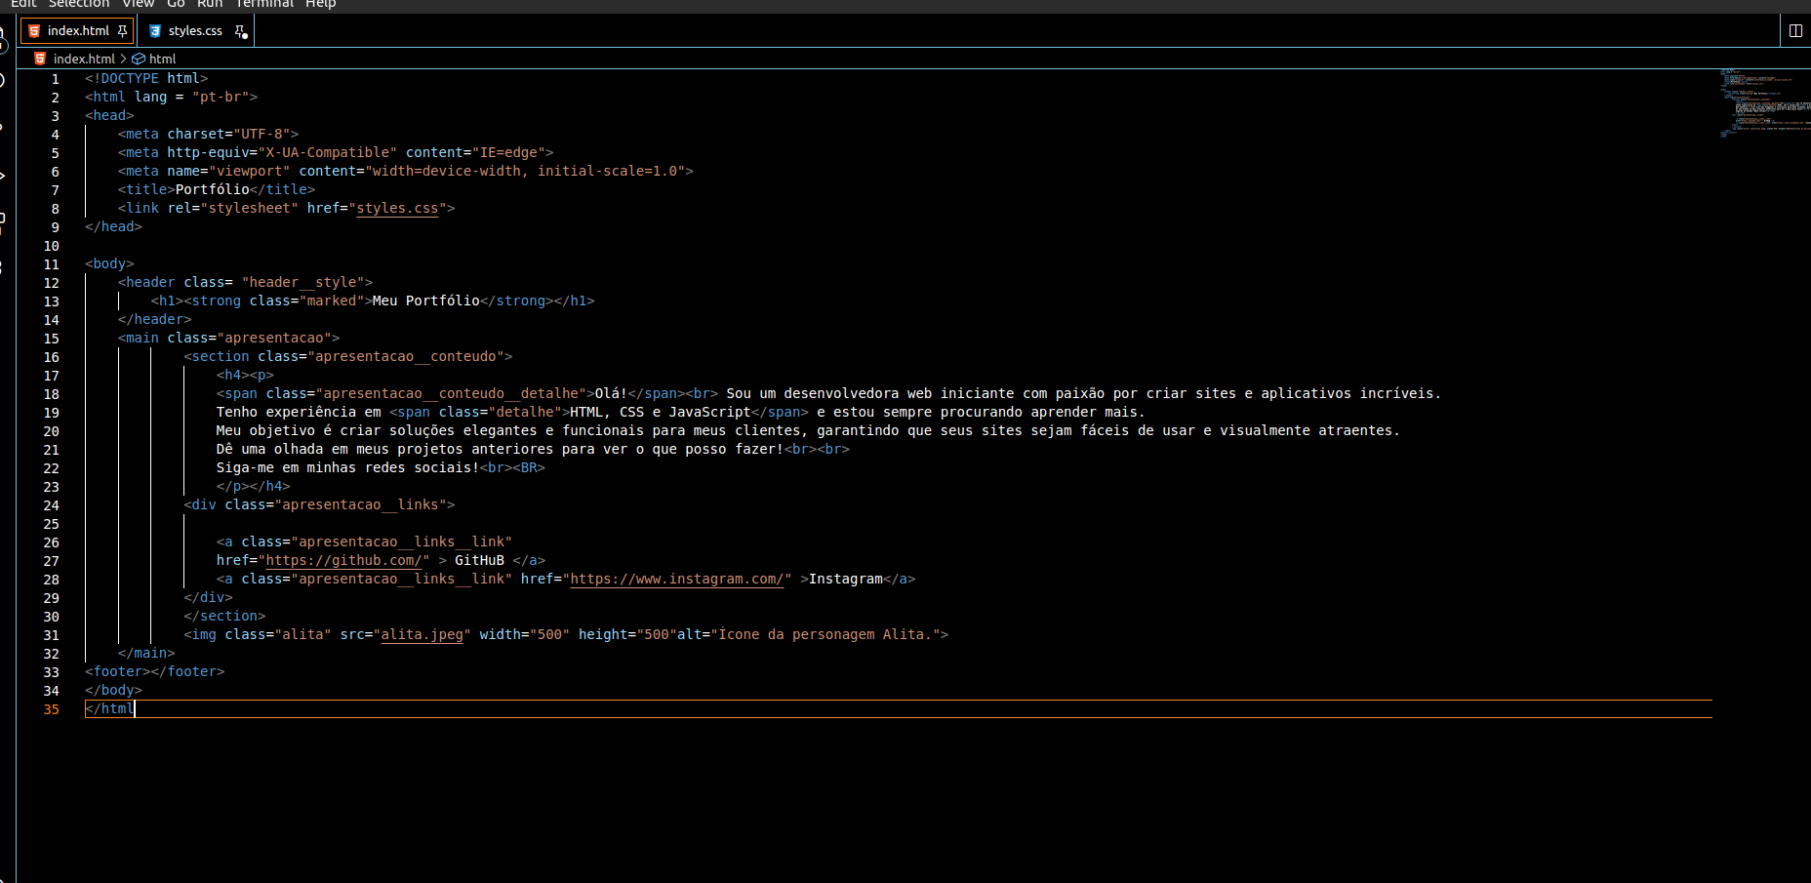Click the line starting Dê uma olhada
Screen dimensions: 1811x883
pyautogui.click(x=533, y=449)
